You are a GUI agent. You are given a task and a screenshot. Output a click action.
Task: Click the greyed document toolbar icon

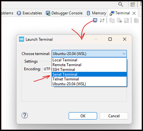pyautogui.click(x=119, y=20)
